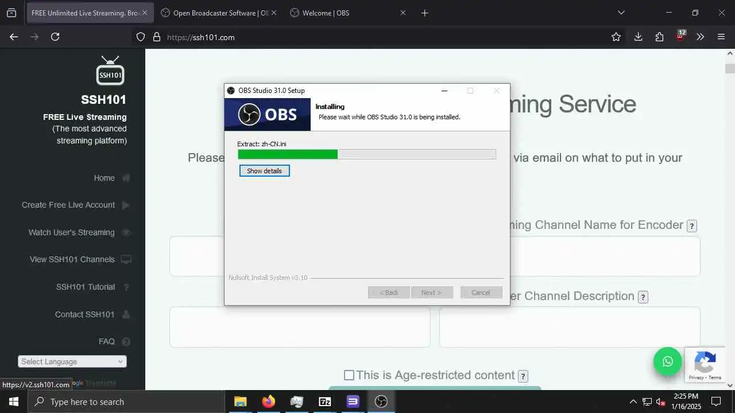
Task: Open 7-Zip from the taskbar
Action: [x=324, y=402]
